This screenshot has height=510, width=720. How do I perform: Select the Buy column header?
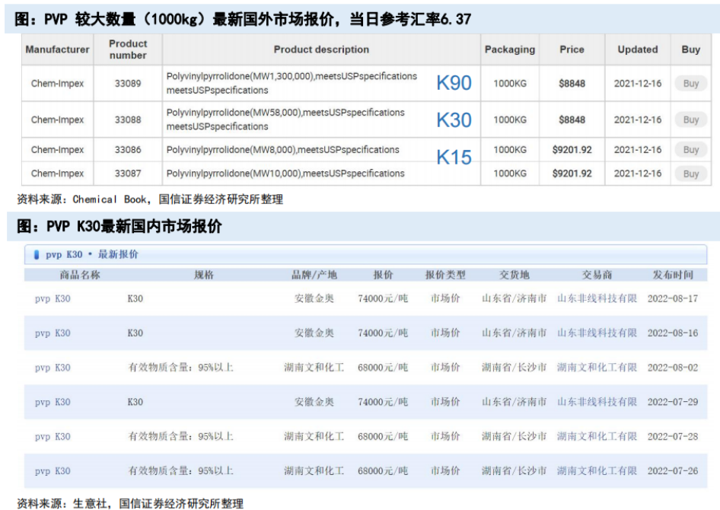690,49
